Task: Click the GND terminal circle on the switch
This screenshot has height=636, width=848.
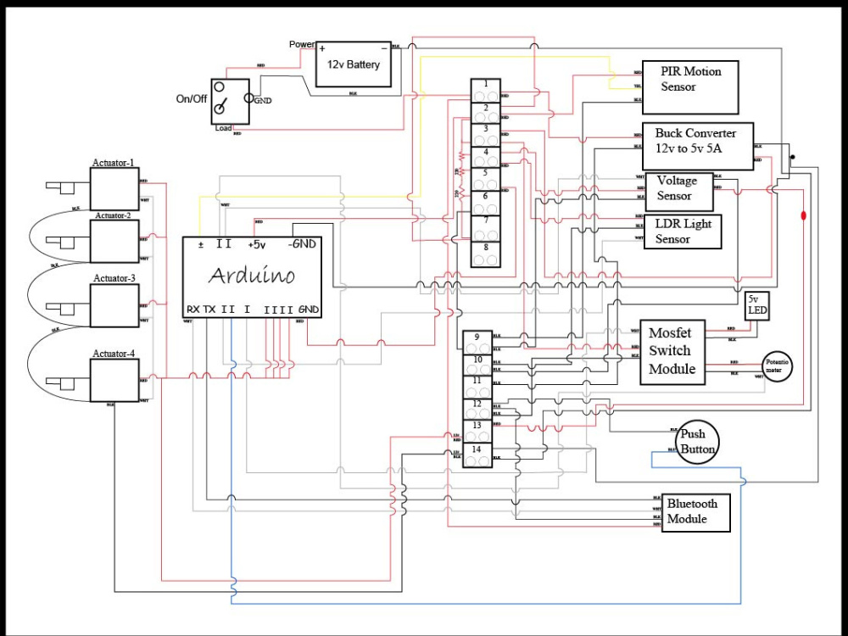Action: pyautogui.click(x=248, y=98)
